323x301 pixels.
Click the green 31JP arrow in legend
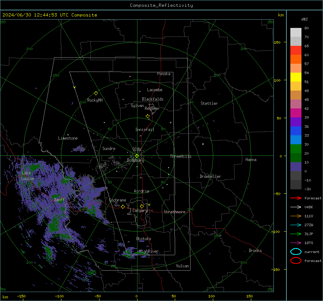point(296,234)
